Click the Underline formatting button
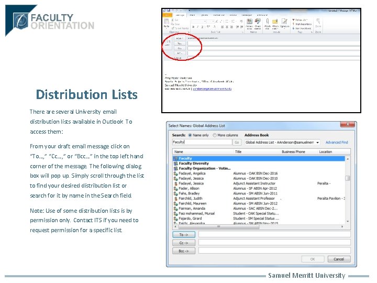Screen dimensions: 377x283 202,27
